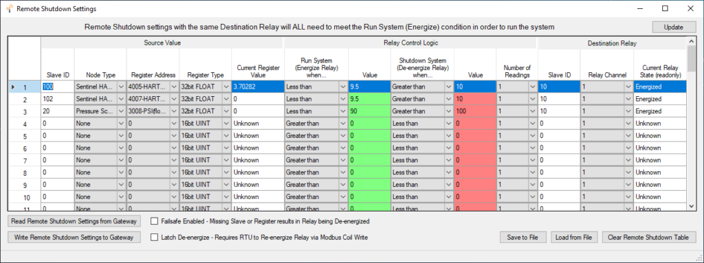The height and width of the screenshot is (263, 704).
Task: Open Register Type dropdown in row 5
Action: 226,135
